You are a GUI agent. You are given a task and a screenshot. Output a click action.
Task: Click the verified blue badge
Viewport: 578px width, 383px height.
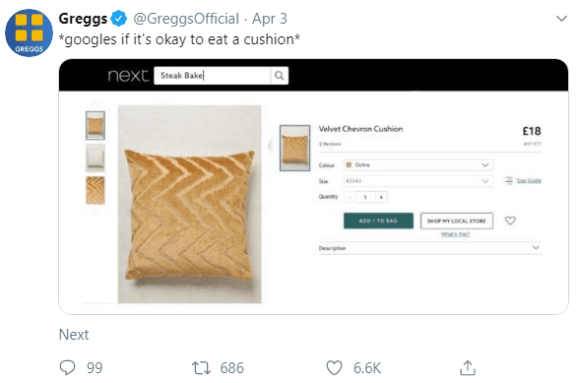coord(119,19)
